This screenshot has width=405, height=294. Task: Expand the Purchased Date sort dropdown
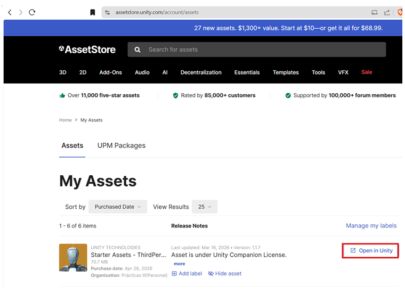pyautogui.click(x=118, y=207)
